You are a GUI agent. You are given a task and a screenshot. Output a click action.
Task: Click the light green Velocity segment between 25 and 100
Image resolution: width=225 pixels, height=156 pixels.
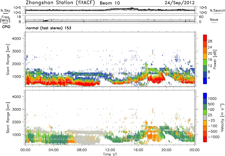pos(205,112)
